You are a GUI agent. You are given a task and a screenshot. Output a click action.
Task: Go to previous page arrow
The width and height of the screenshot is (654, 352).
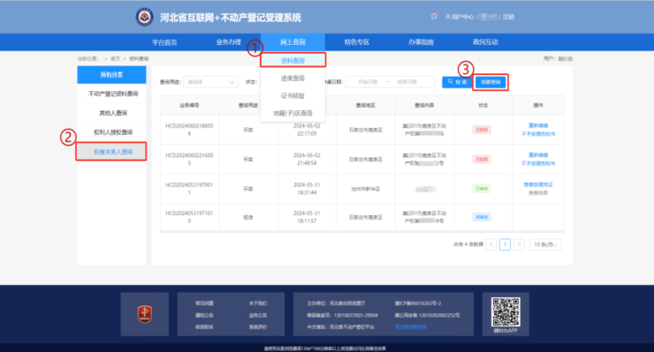tap(491, 244)
